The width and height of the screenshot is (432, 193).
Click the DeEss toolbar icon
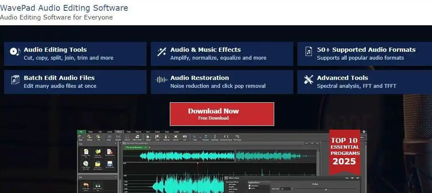176,137
